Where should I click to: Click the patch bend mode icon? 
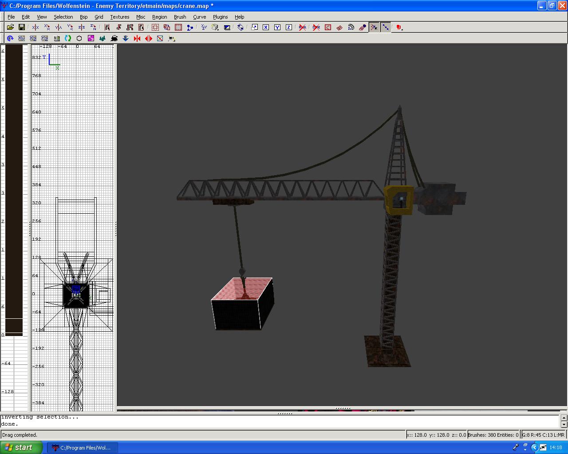[351, 27]
